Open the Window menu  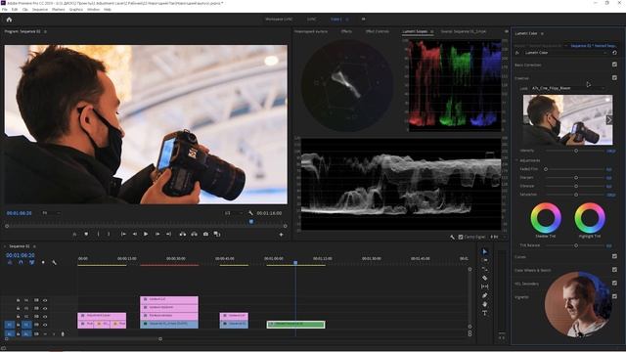click(94, 9)
